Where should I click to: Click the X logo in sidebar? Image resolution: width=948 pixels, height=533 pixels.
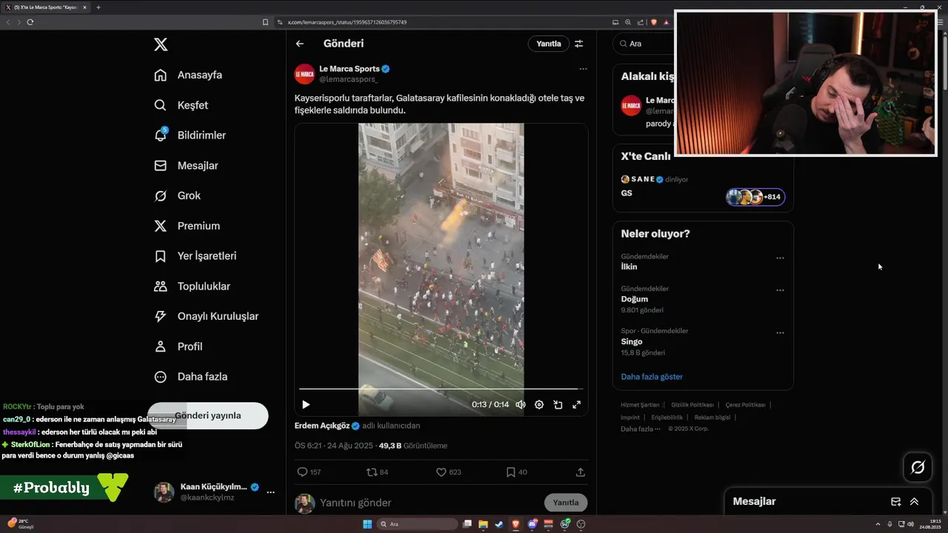click(161, 44)
